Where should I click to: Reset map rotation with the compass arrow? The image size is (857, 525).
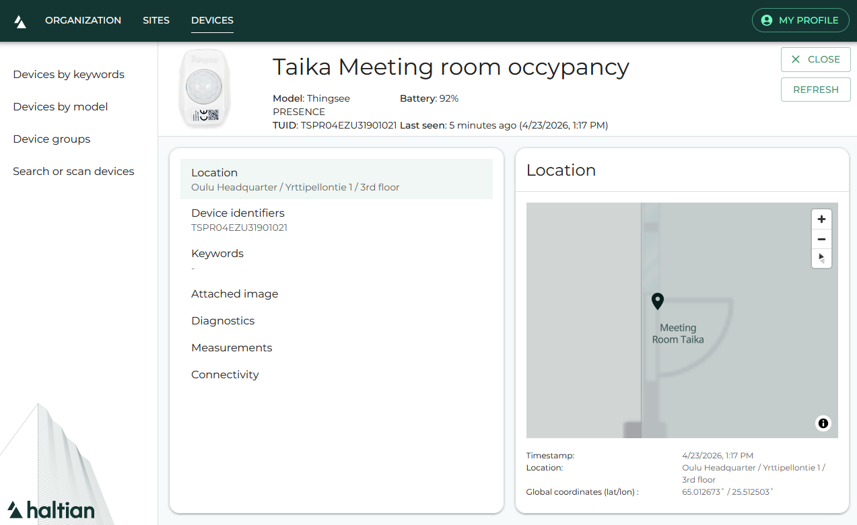[x=821, y=258]
